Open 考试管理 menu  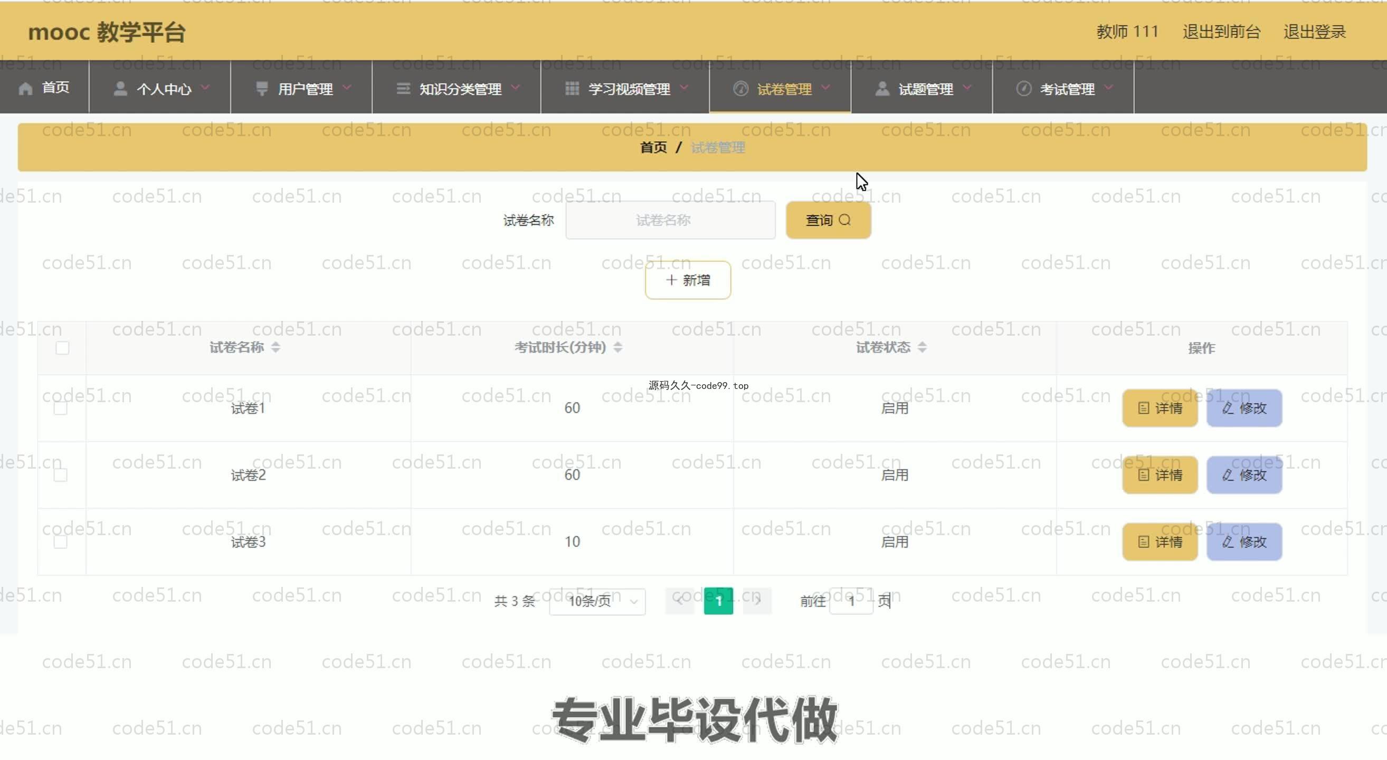(1063, 88)
